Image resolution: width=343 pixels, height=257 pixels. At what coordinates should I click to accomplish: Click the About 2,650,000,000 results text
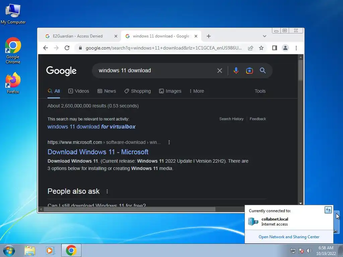[x=93, y=106]
